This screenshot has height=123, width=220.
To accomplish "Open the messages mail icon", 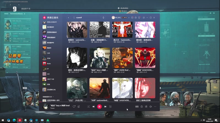I will (132, 17).
